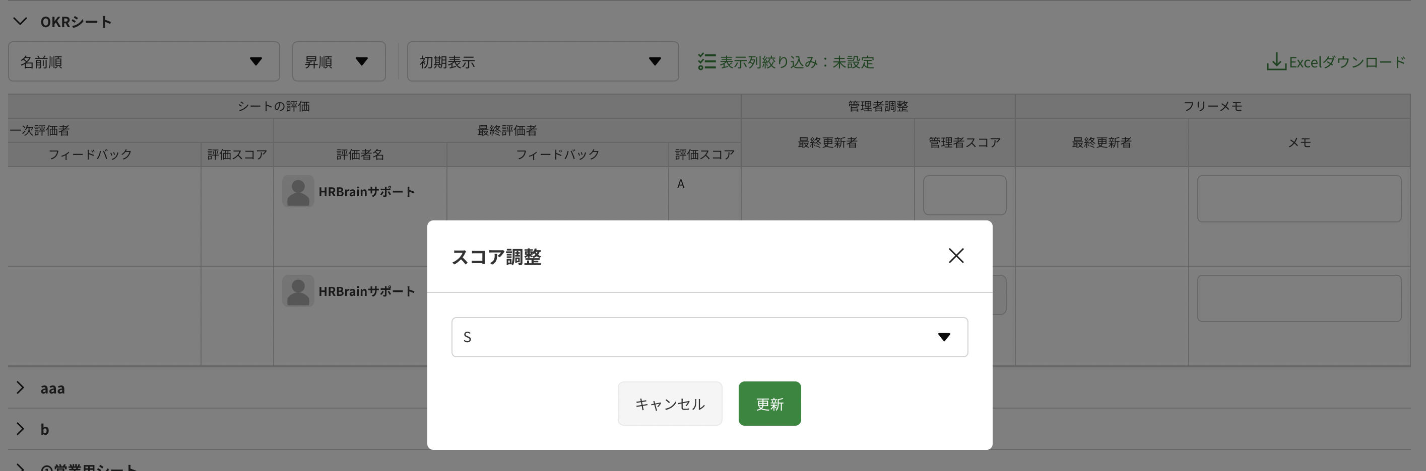Expand the aaa section chevron
1426x471 pixels.
tap(21, 387)
